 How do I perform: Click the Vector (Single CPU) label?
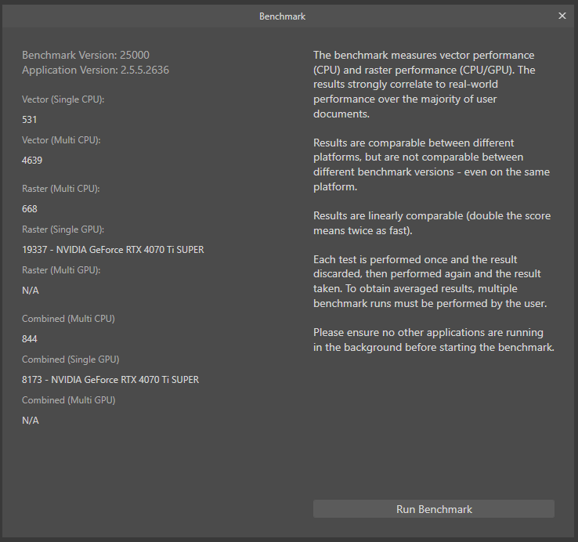pyautogui.click(x=63, y=99)
